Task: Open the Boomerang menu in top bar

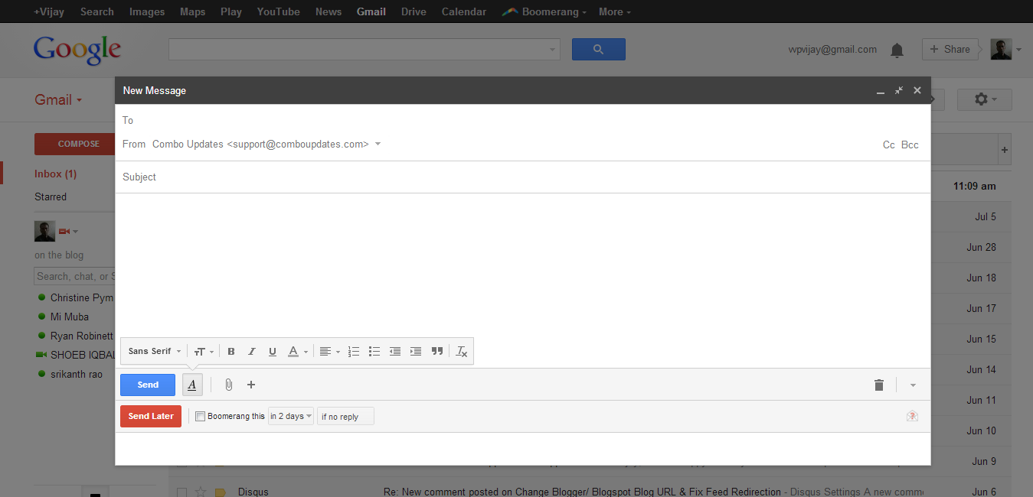Action: (x=544, y=11)
